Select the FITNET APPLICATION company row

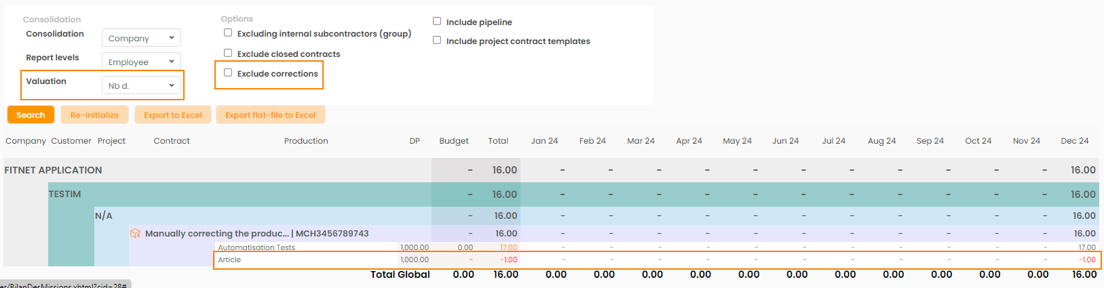coord(53,170)
